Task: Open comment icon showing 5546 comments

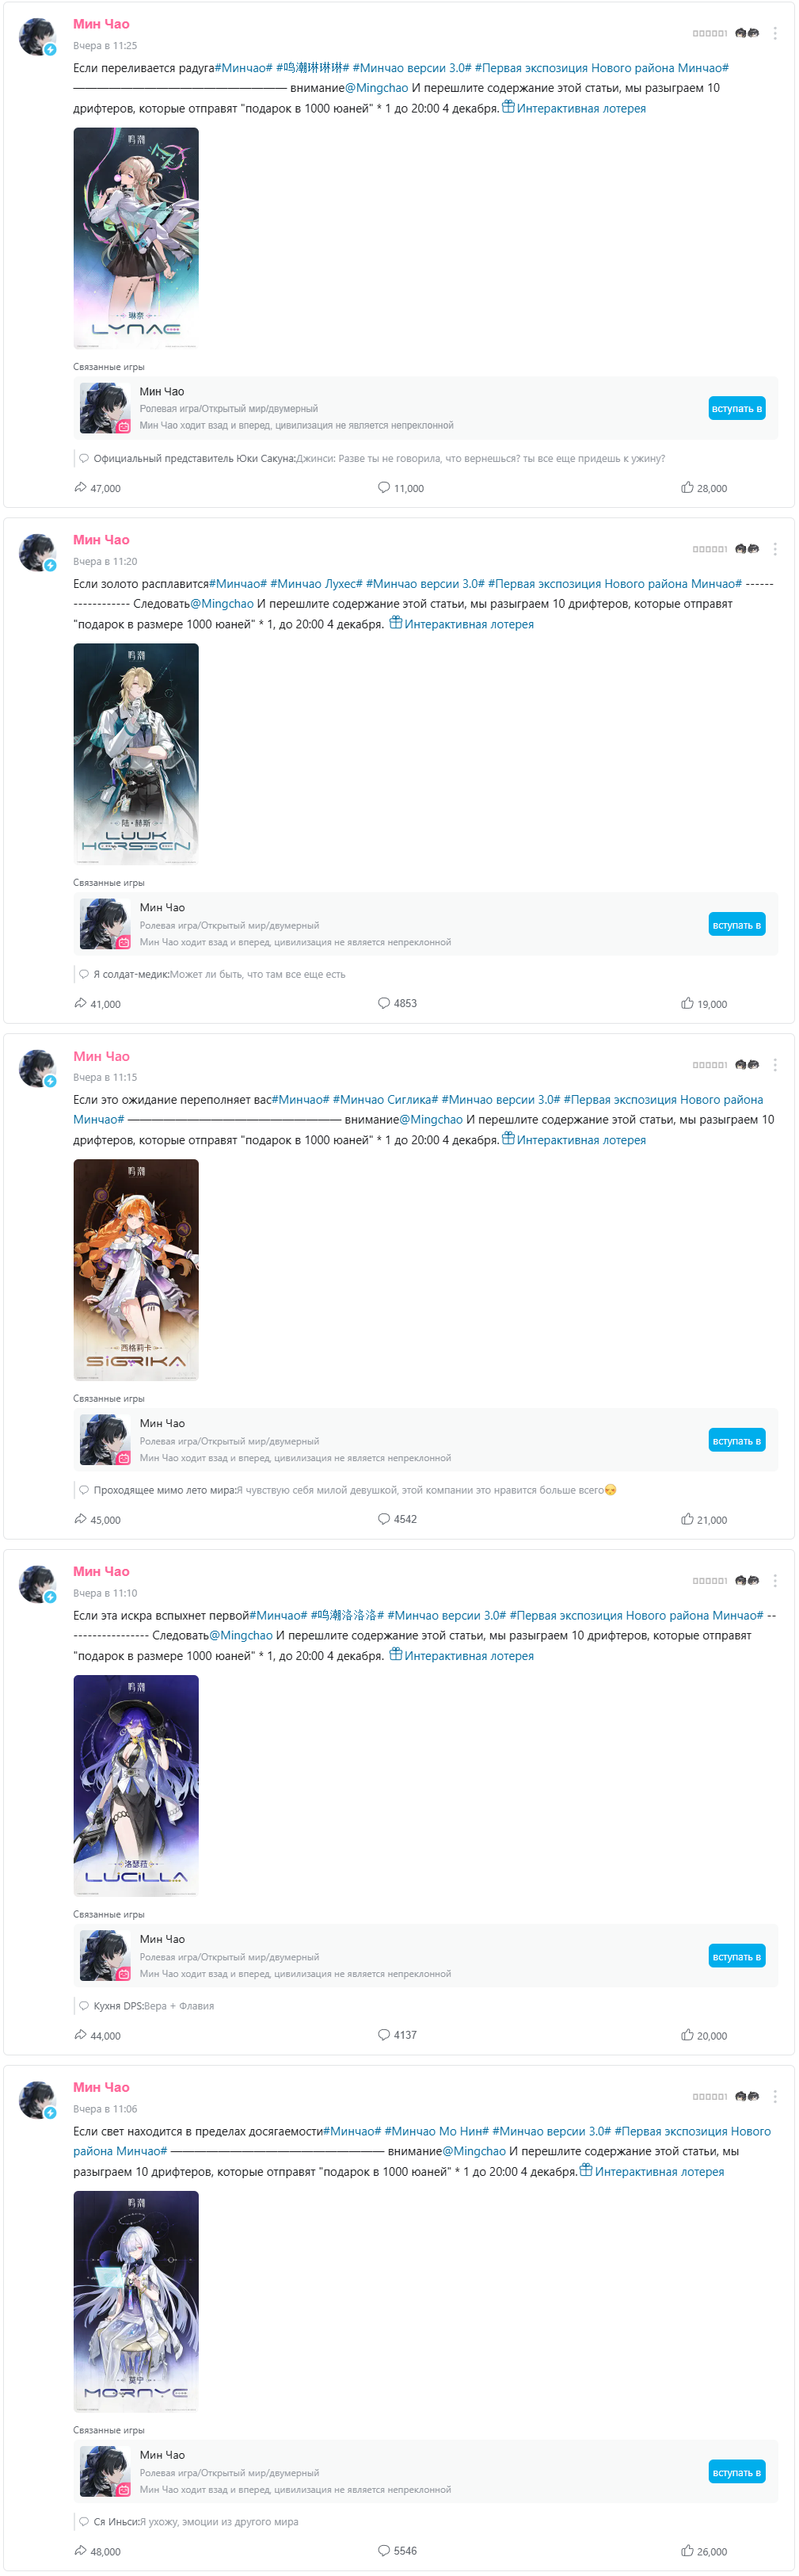Action: click(383, 2551)
